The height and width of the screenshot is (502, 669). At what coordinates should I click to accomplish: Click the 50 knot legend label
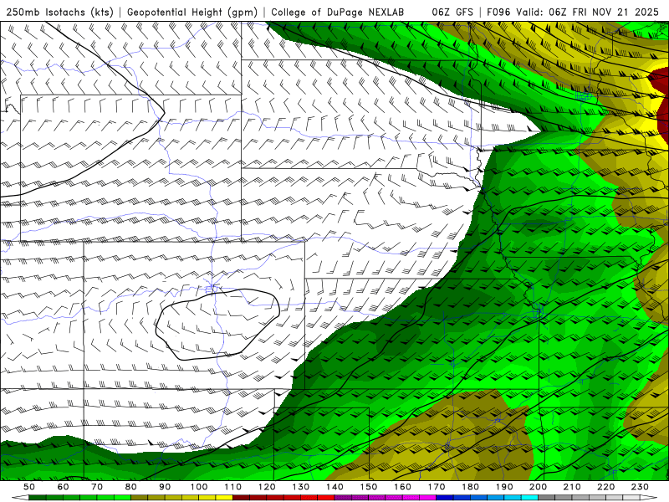(x=29, y=487)
